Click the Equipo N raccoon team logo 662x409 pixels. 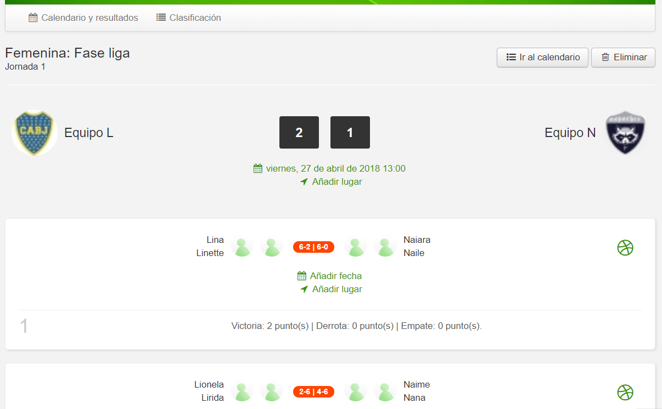(x=625, y=133)
